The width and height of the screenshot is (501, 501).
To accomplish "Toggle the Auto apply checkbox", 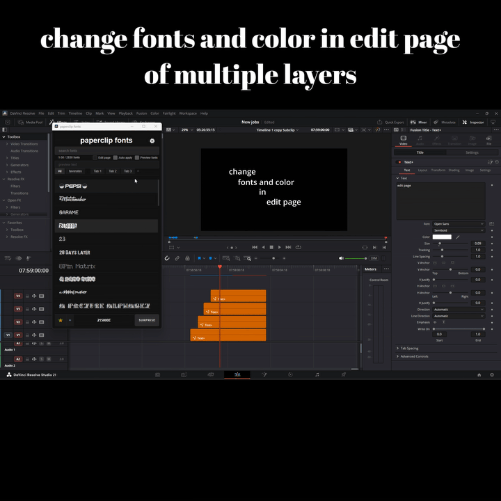I will click(x=116, y=157).
